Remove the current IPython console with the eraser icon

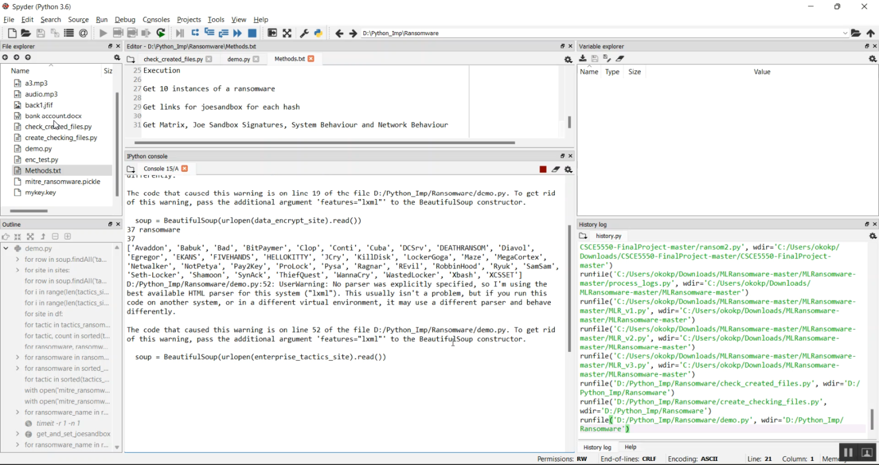(555, 169)
